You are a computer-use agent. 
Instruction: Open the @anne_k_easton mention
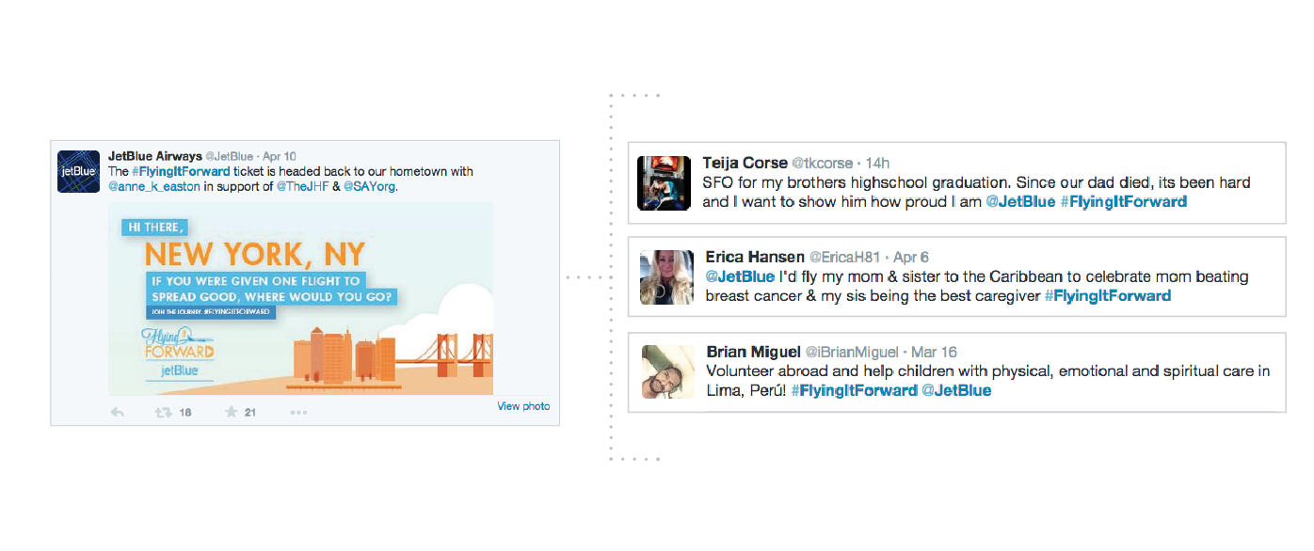point(154,187)
